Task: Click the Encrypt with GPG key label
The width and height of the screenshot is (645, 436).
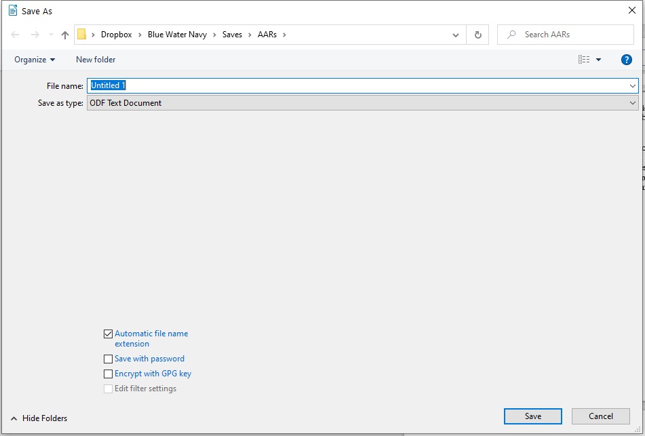Action: (x=153, y=374)
